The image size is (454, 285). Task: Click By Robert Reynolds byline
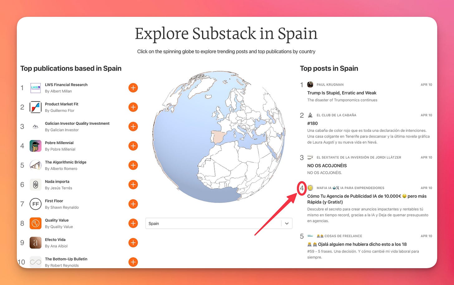pyautogui.click(x=62, y=265)
